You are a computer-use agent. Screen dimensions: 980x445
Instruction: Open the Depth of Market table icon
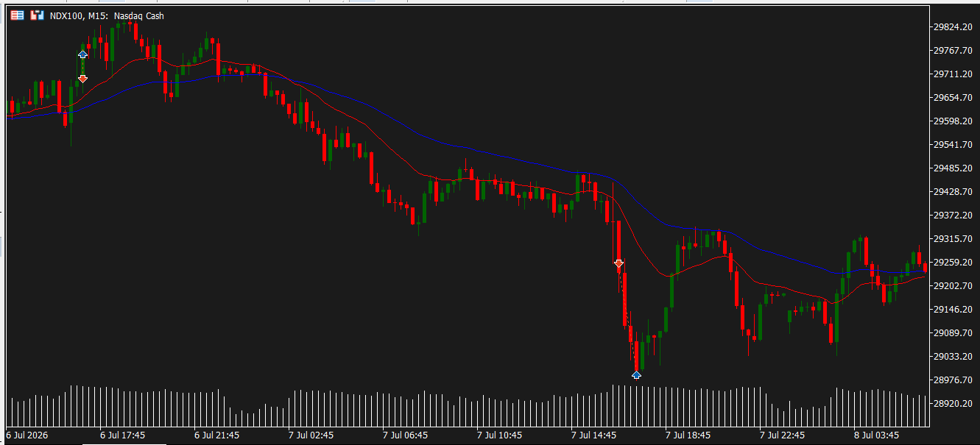tap(17, 15)
